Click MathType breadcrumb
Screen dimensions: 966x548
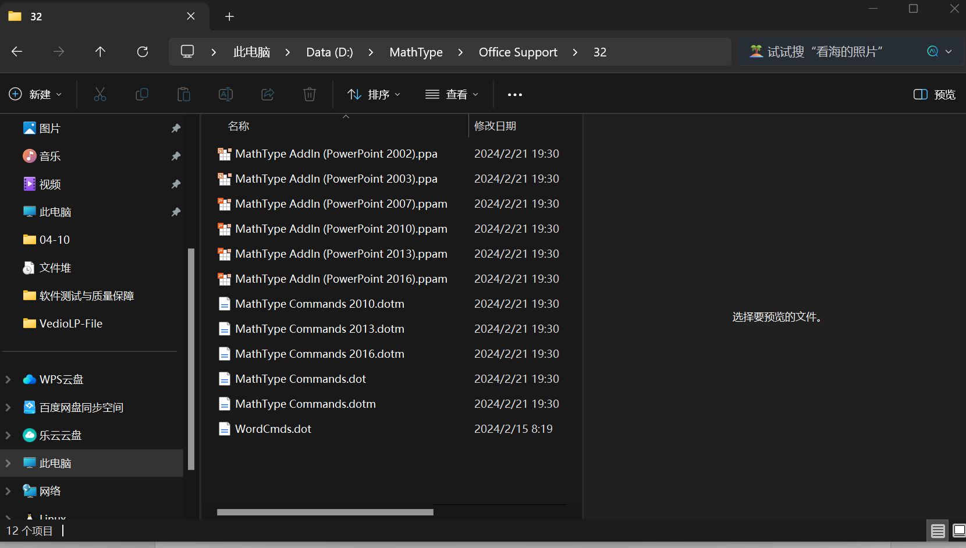[x=416, y=52]
